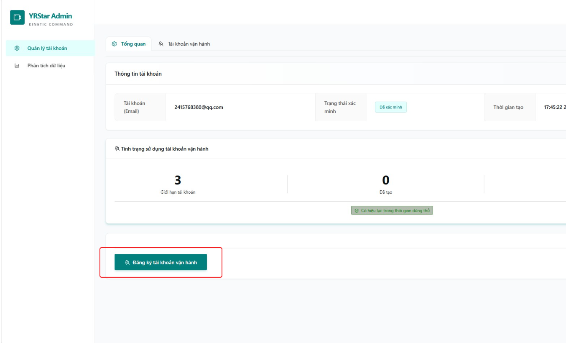Image resolution: width=566 pixels, height=343 pixels.
Task: Click the account limit number 3
Action: point(178,180)
